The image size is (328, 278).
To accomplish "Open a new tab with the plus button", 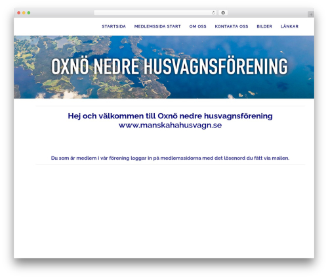I will 311,14.
